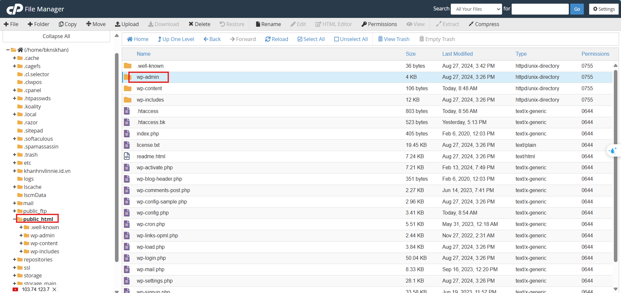Navigate Up One Level

[x=176, y=39]
